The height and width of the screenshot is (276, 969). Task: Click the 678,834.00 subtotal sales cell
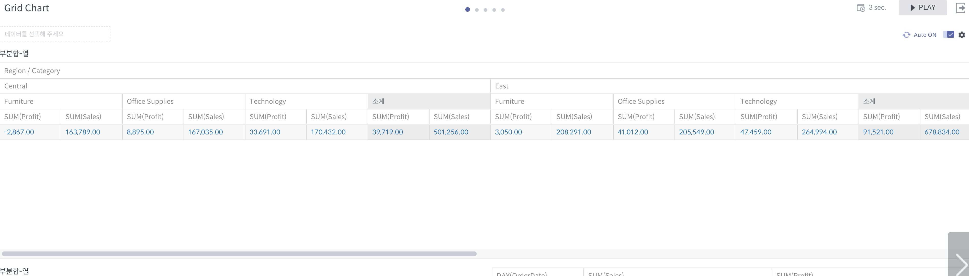tap(944, 132)
